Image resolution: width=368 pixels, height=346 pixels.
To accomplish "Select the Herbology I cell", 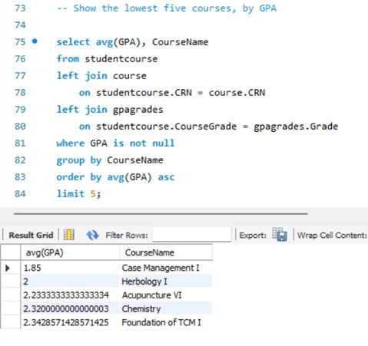I will point(166,282).
